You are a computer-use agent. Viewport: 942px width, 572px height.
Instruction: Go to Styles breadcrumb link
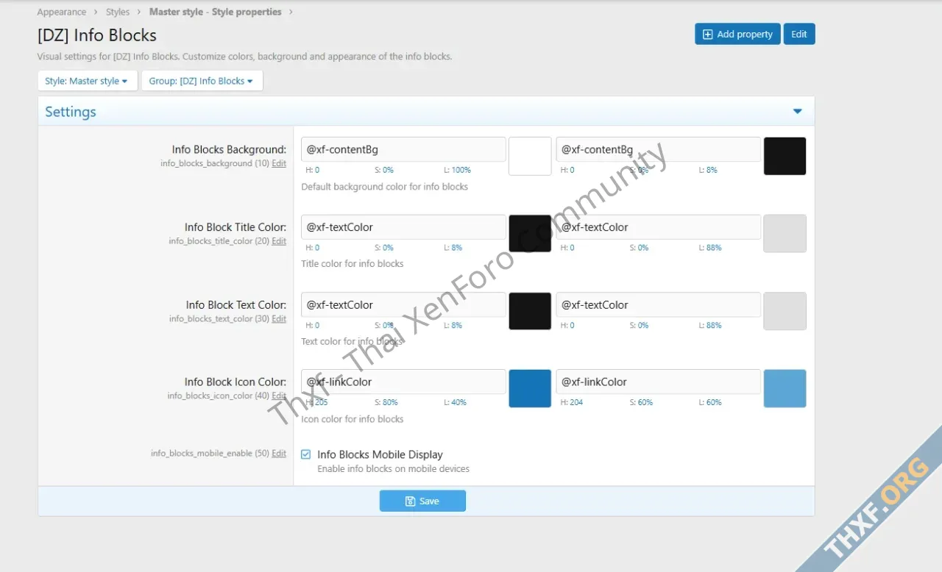[118, 12]
